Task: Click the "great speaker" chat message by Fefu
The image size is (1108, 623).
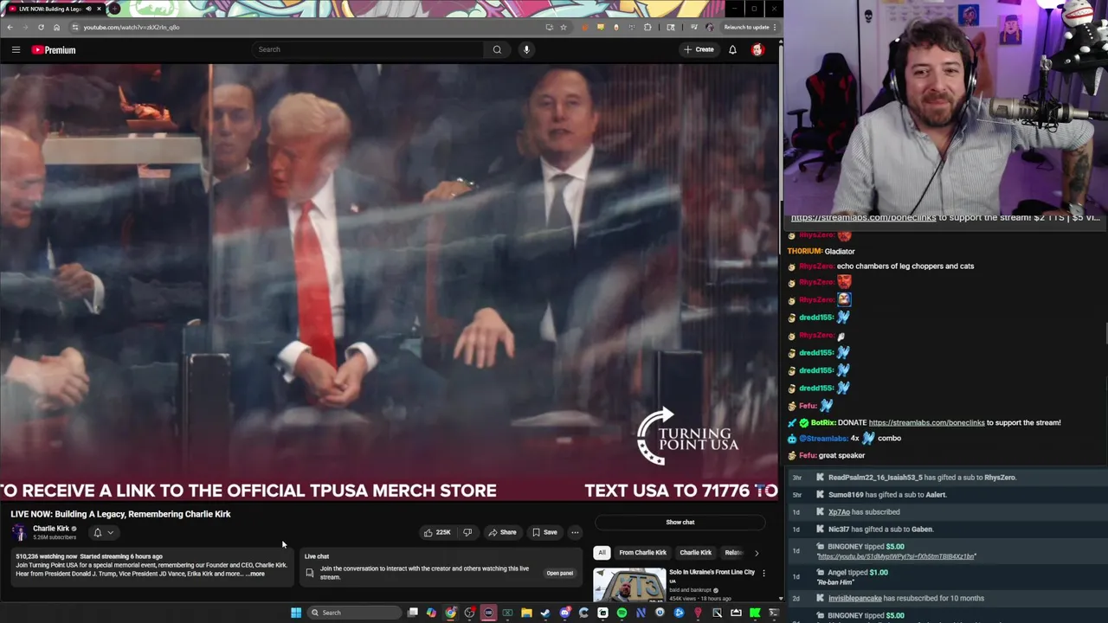Action: [x=842, y=455]
